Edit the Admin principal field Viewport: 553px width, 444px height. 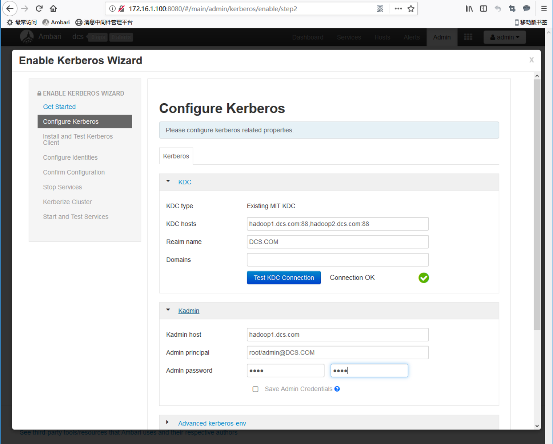click(x=338, y=352)
